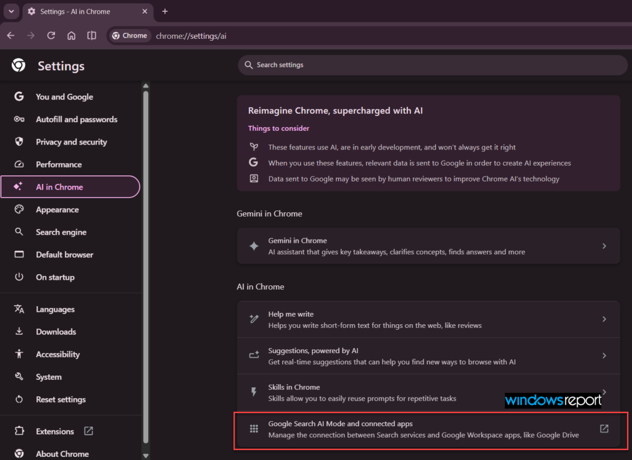Viewport: 632px width, 460px height.
Task: Click the Chrome site info chip
Action: [130, 35]
